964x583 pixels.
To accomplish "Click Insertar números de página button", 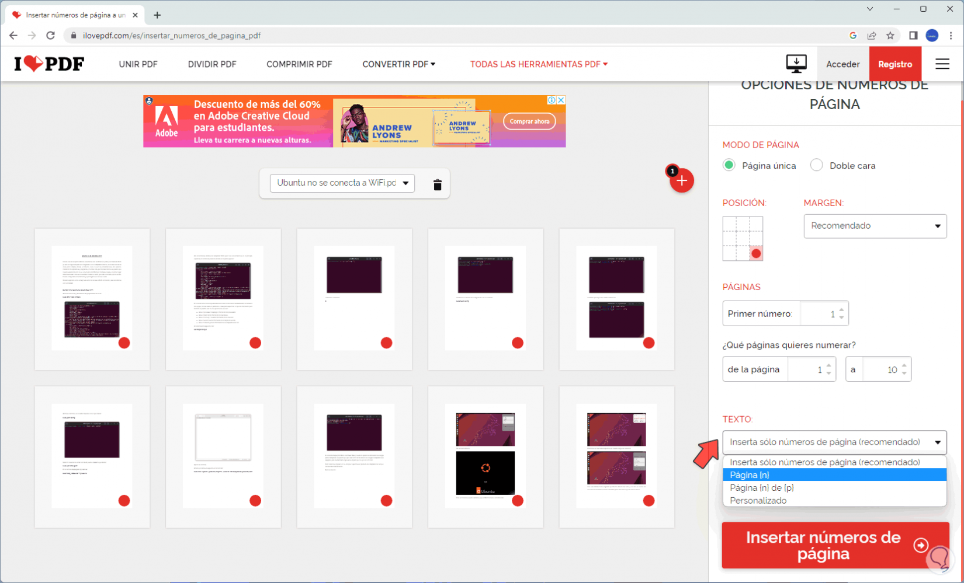I will [x=835, y=545].
